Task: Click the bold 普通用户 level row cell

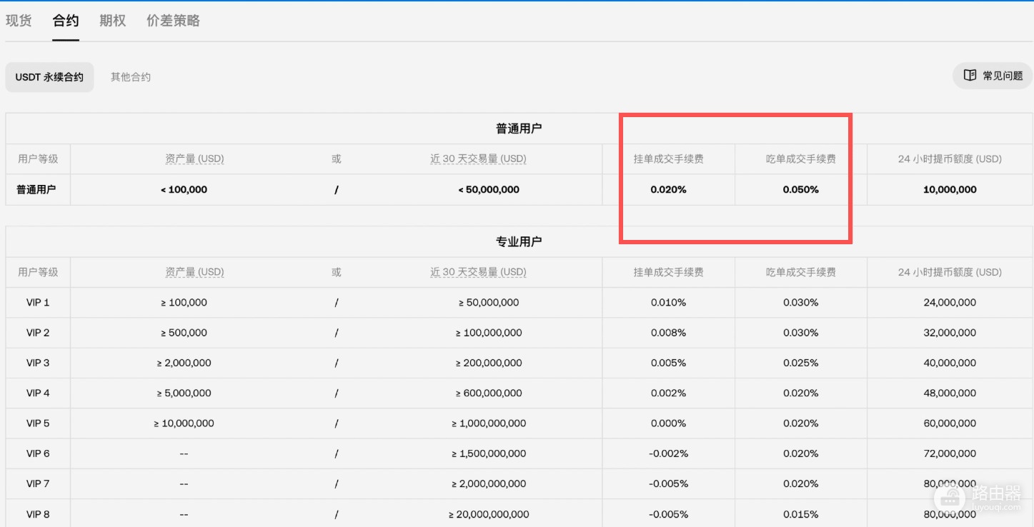Action: (36, 190)
